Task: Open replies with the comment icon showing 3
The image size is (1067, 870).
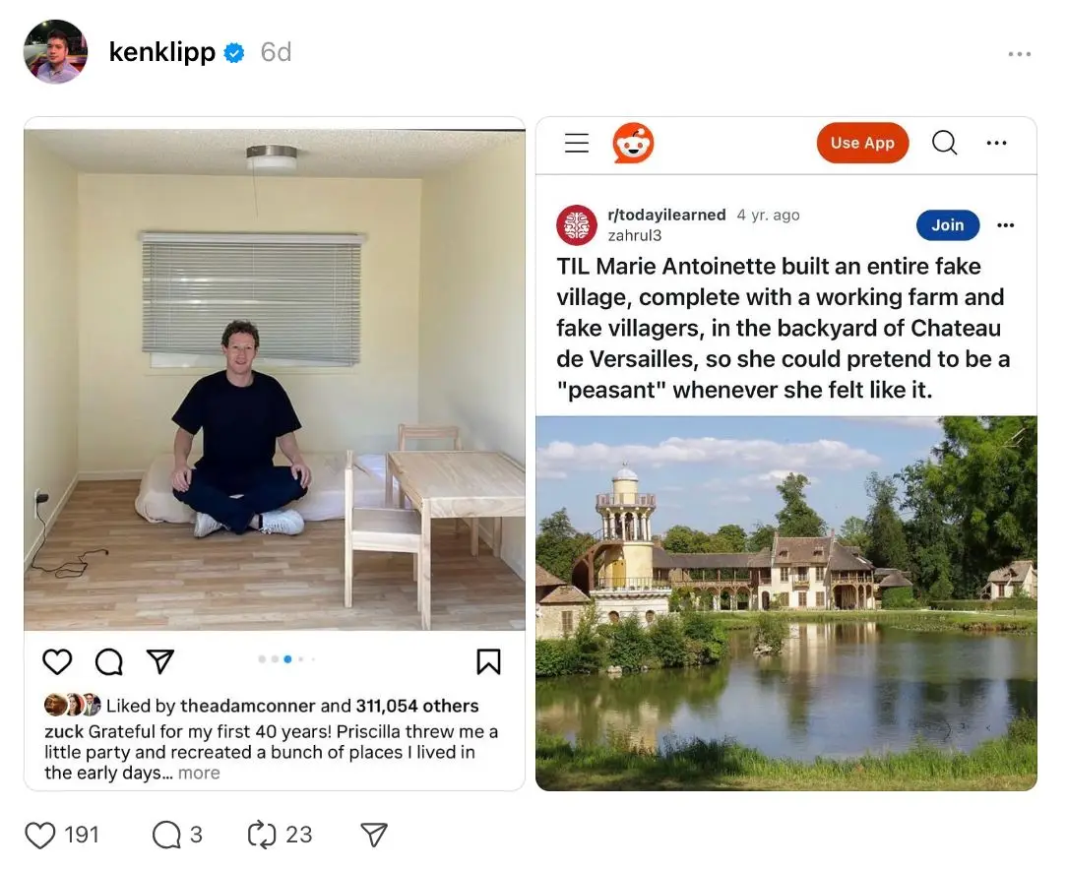Action: 166,836
